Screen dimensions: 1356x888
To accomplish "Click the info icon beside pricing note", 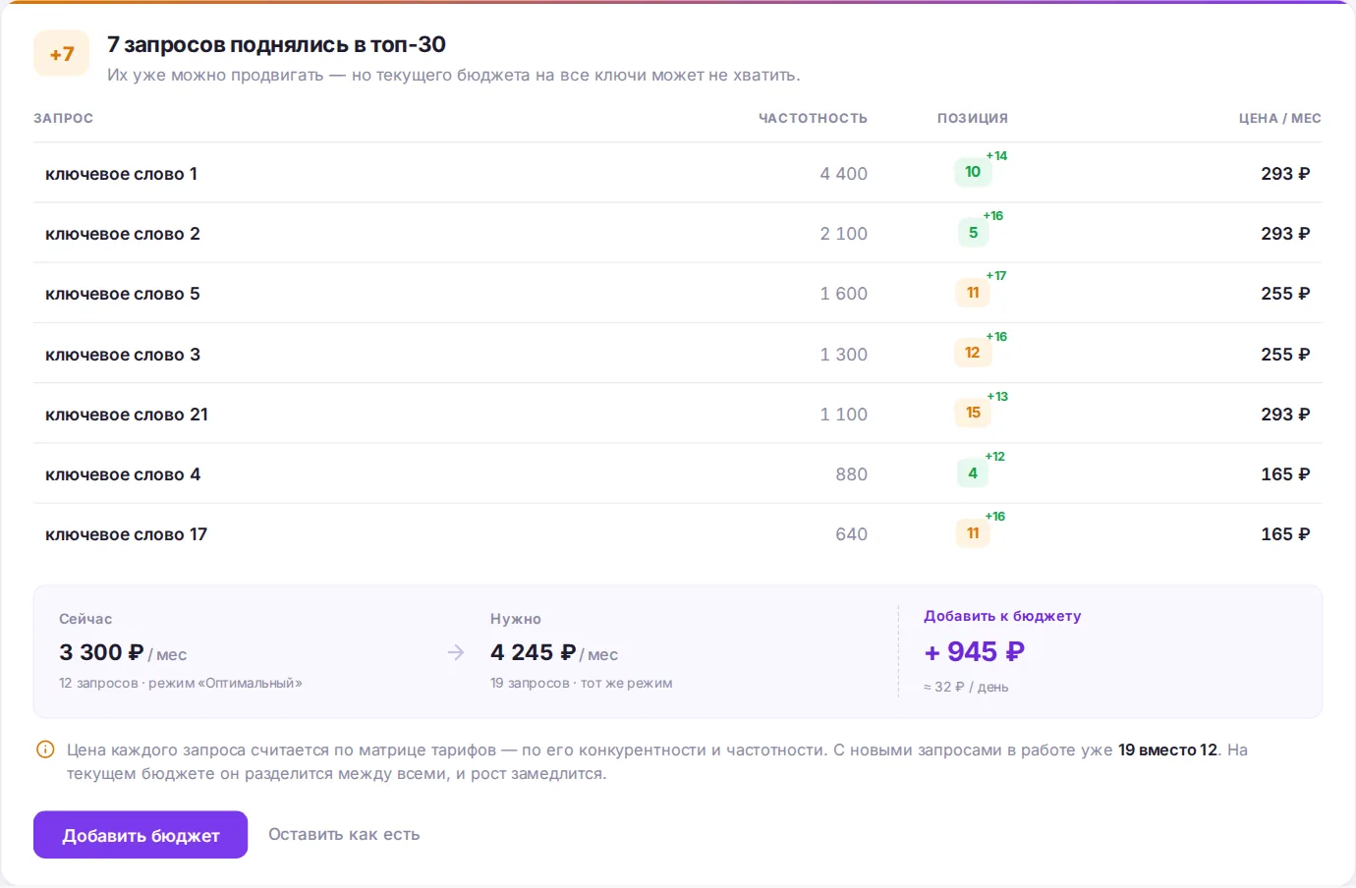I will tap(45, 749).
